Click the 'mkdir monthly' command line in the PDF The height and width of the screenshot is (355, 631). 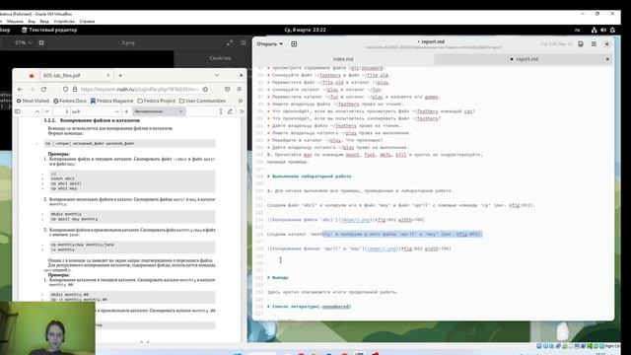pyautogui.click(x=66, y=214)
